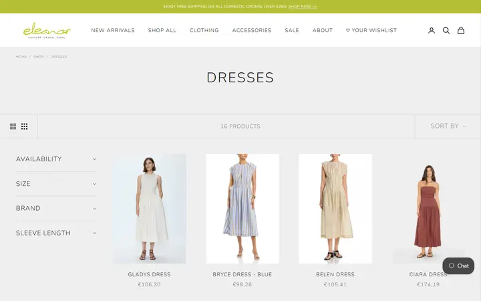Switch to compact three-column grid view

coord(24,126)
